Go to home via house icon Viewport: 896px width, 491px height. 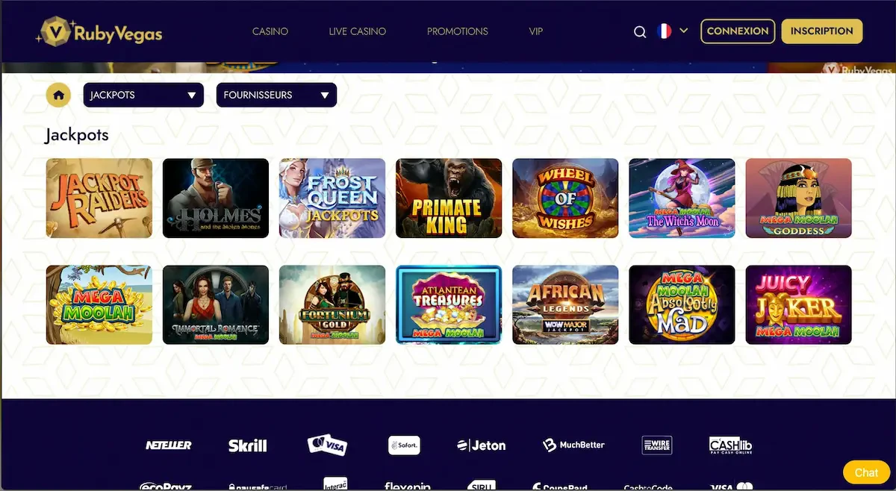click(58, 95)
